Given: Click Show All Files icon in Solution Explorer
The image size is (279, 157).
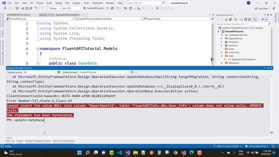Looking at the screenshot, I should 249,19.
